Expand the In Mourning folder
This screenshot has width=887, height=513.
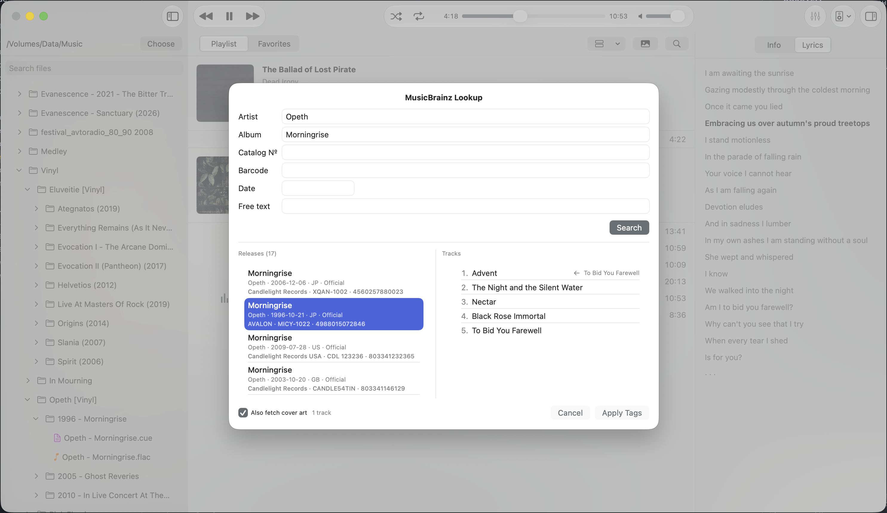[x=28, y=380]
